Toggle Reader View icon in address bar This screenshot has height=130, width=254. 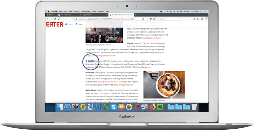[143, 19]
